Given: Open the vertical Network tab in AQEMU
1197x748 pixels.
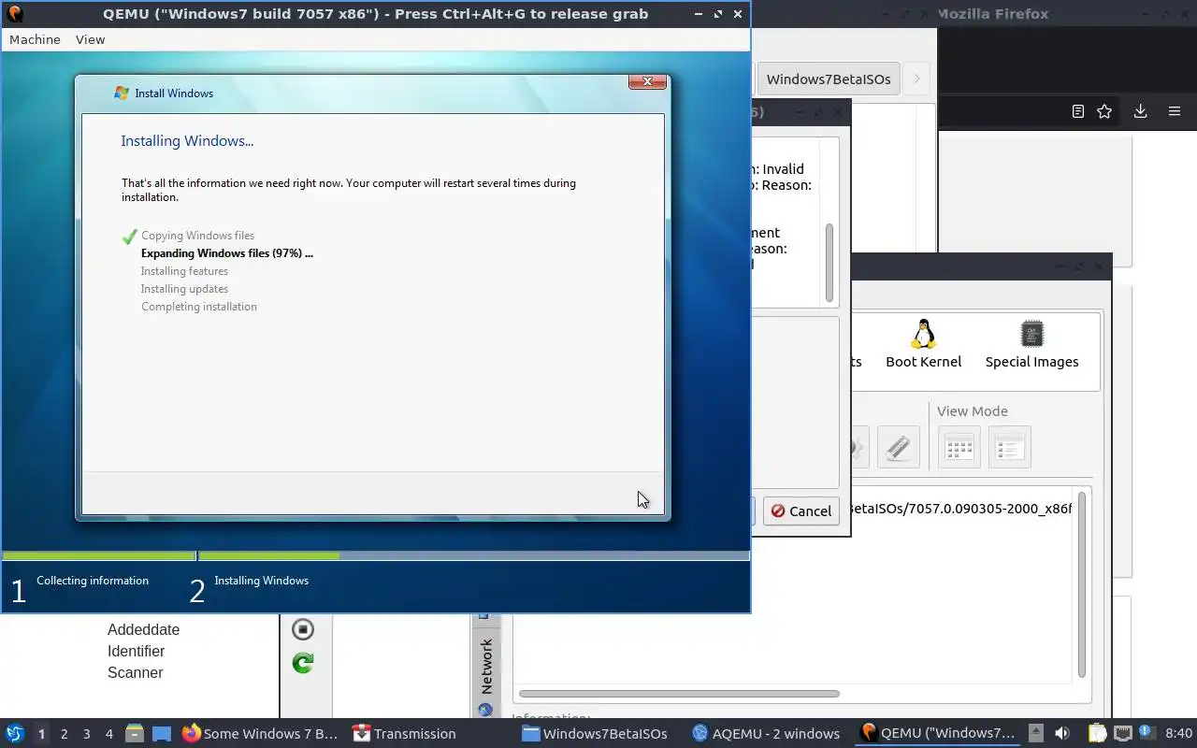Looking at the screenshot, I should (x=485, y=666).
